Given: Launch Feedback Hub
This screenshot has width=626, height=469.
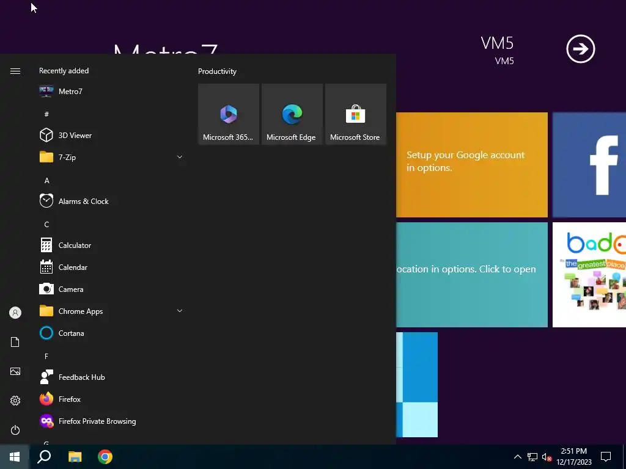Looking at the screenshot, I should tap(111, 377).
